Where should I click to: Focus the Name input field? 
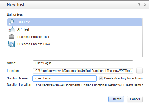[x=83, y=63]
